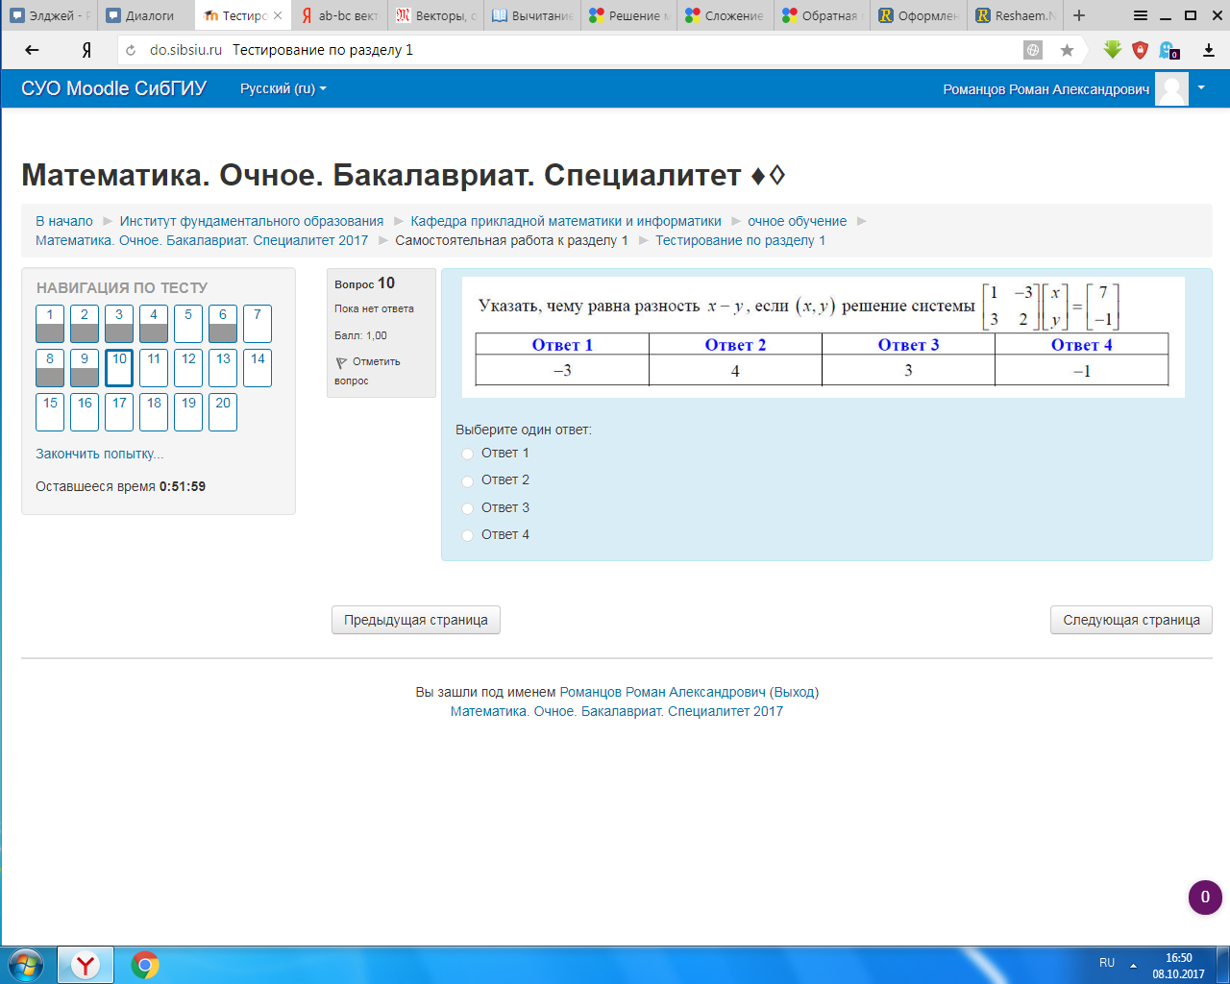The width and height of the screenshot is (1230, 984).
Task: Open the green arrow download extension
Action: [1112, 50]
